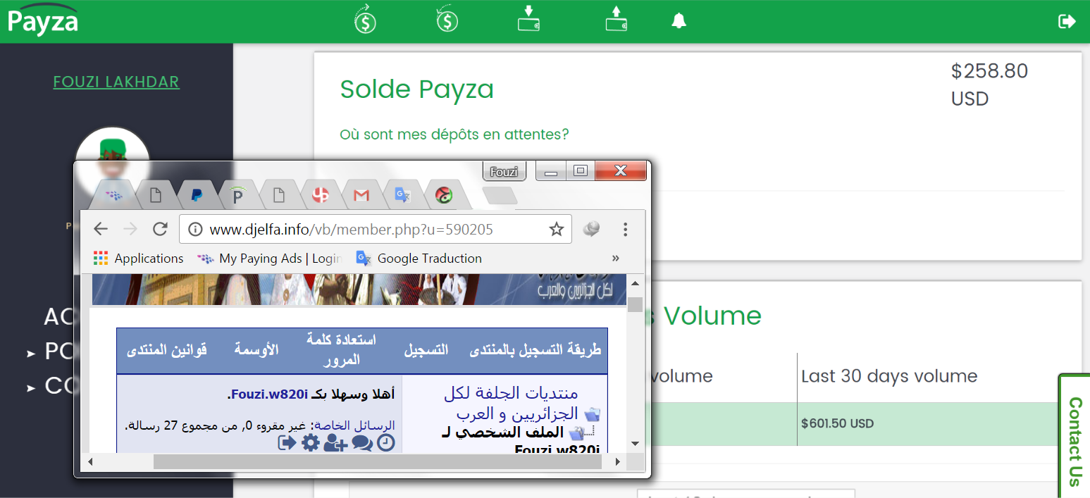Open the Chrome three-dot menu
Viewport: 1090px width, 498px height.
[x=625, y=229]
